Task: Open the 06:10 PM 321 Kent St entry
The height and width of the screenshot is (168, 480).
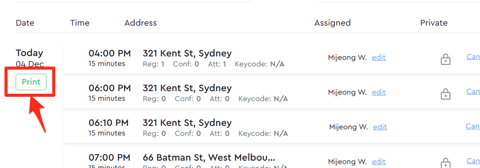Action: (187, 123)
